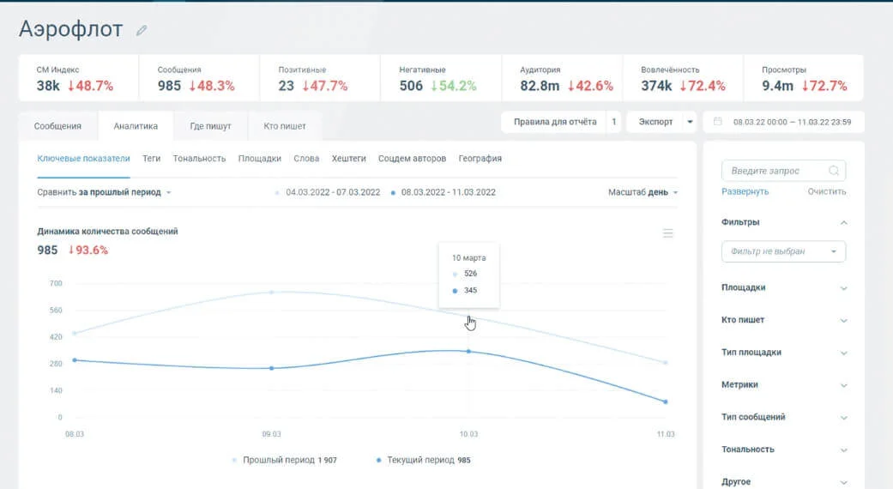Toggle Текущий период series in chart legend
Viewport: 893px width, 489px height.
coord(423,460)
